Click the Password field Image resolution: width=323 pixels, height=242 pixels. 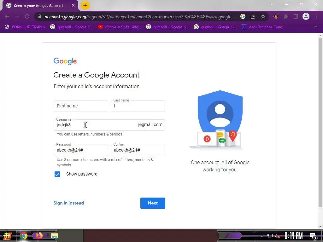[81, 150]
